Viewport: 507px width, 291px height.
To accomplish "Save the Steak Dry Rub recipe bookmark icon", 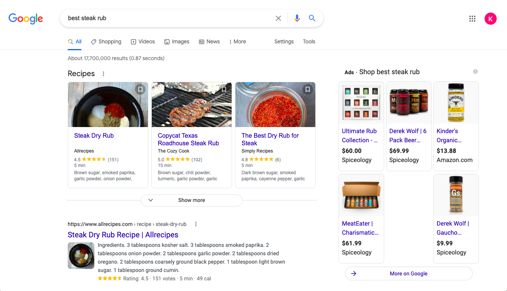I will (140, 89).
